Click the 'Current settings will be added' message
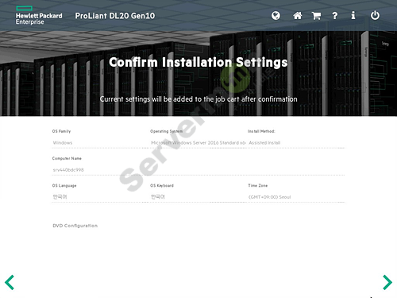This screenshot has height=298, width=397. [x=198, y=99]
